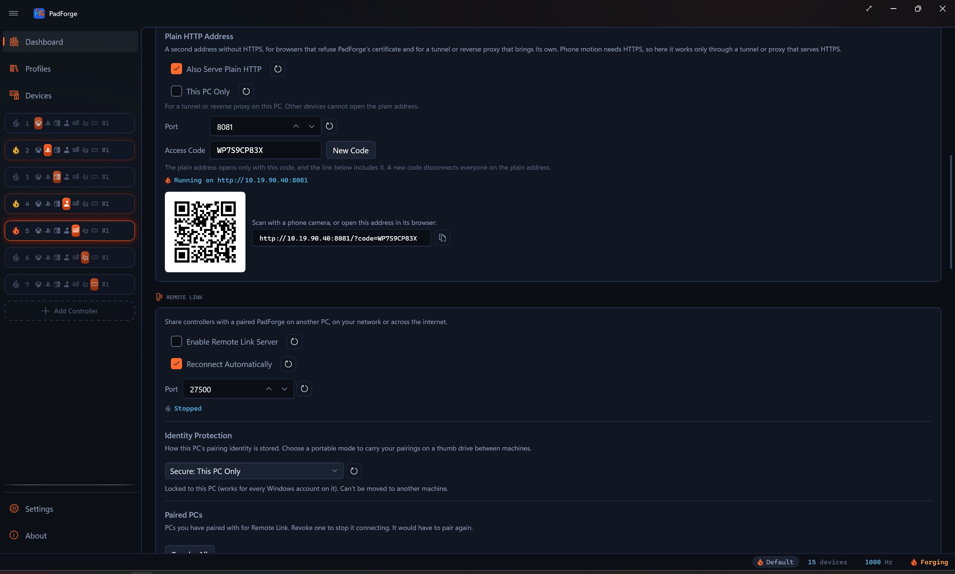Image resolution: width=955 pixels, height=574 pixels.
Task: Toggle flame power icon for controller 2
Action: (16, 150)
